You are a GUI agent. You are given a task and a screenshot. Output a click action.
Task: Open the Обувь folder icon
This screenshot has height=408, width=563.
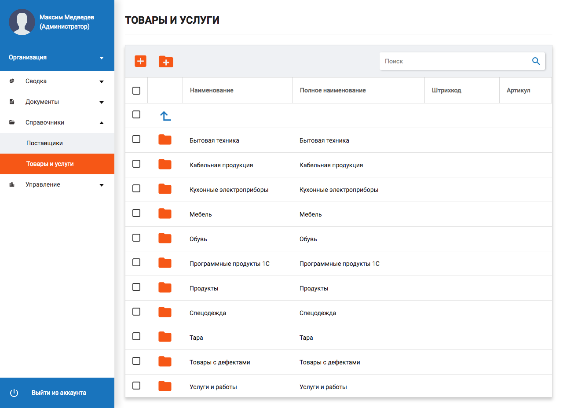(165, 239)
